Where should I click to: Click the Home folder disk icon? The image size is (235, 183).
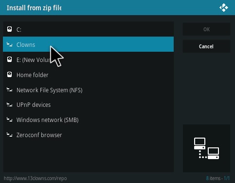pos(9,75)
